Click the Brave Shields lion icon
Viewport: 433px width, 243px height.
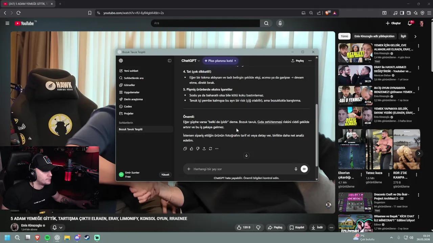pos(327,13)
